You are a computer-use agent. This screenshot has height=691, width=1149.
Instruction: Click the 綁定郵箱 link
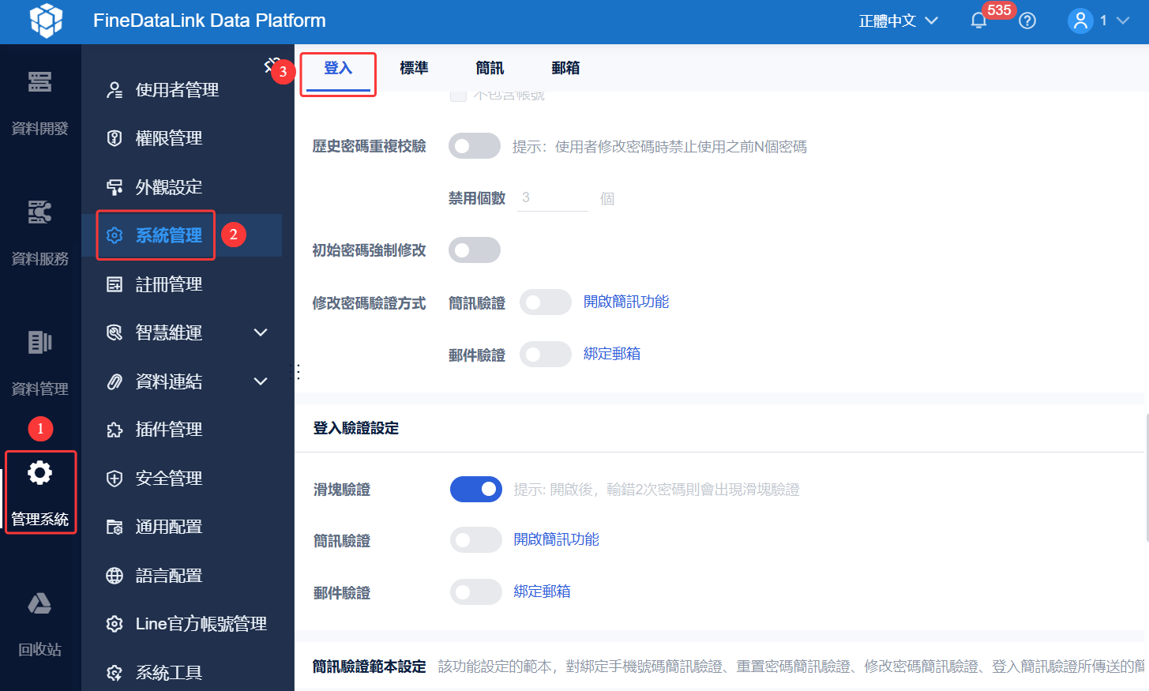click(612, 354)
